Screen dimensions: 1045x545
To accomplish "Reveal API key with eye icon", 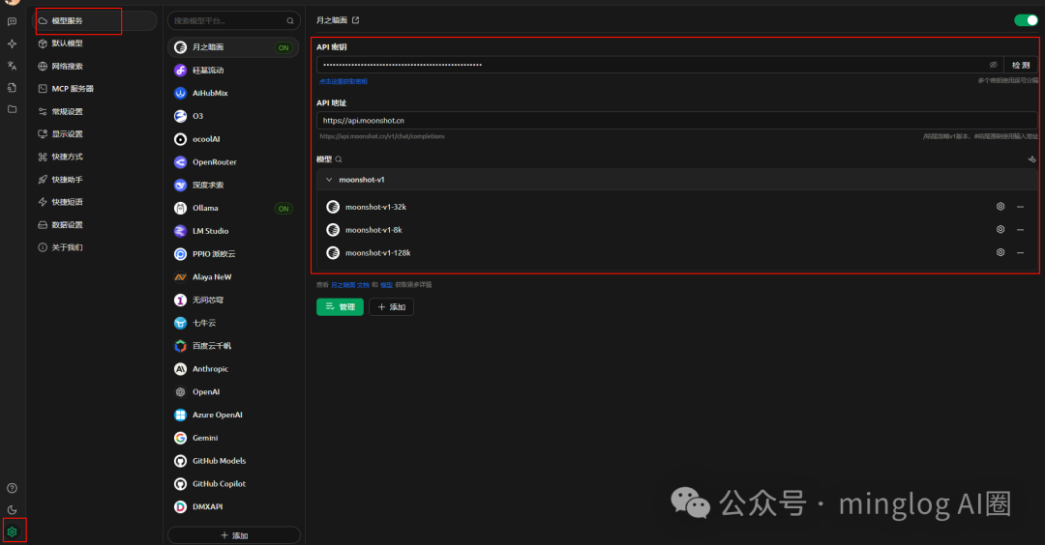I will tap(993, 65).
